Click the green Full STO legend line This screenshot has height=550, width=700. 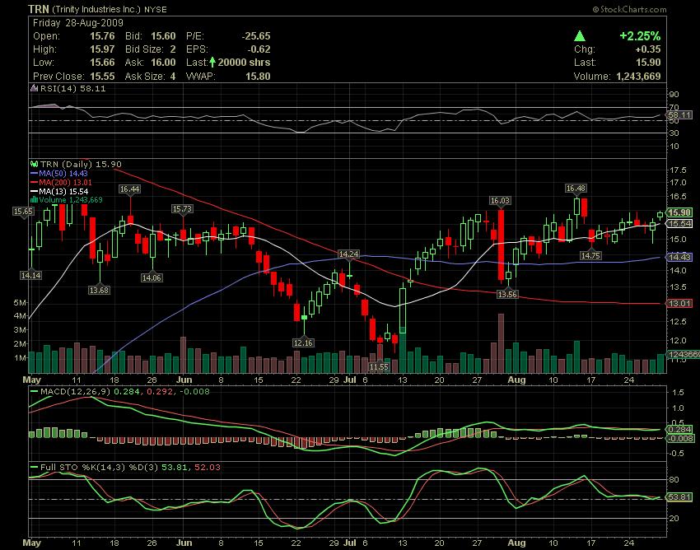[34, 468]
